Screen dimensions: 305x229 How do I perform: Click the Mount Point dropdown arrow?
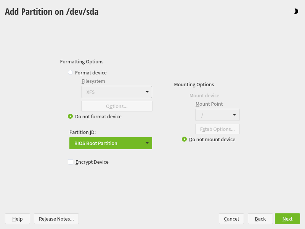coord(234,115)
